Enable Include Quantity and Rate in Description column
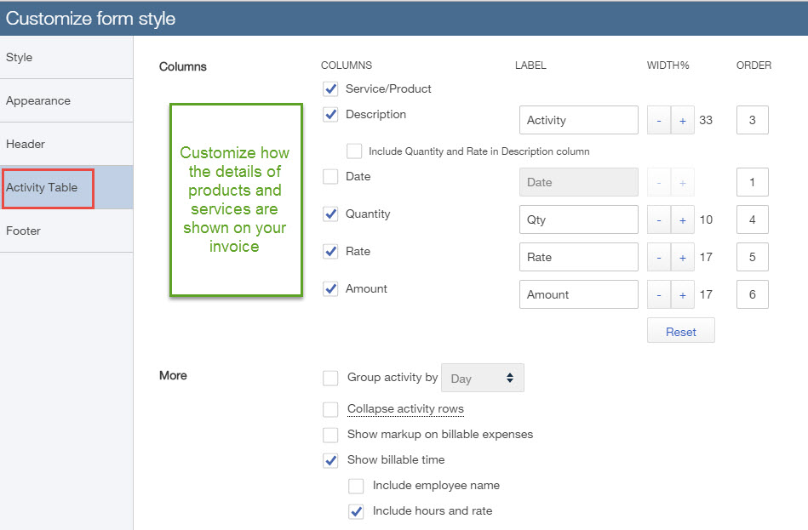Viewport: 808px width, 530px height. click(x=354, y=151)
